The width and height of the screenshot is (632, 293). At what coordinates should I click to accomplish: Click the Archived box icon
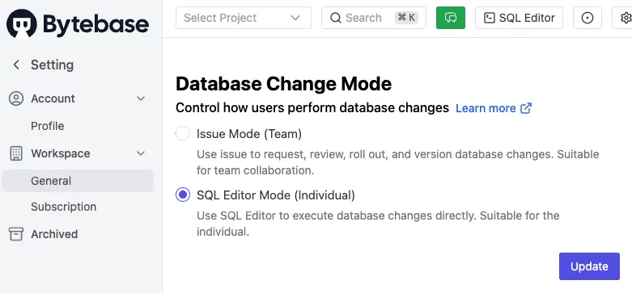(16, 234)
